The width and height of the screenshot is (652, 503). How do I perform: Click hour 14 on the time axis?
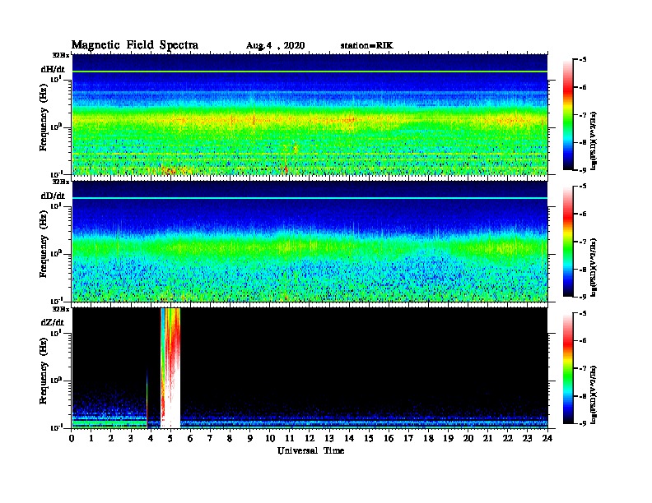pos(349,438)
